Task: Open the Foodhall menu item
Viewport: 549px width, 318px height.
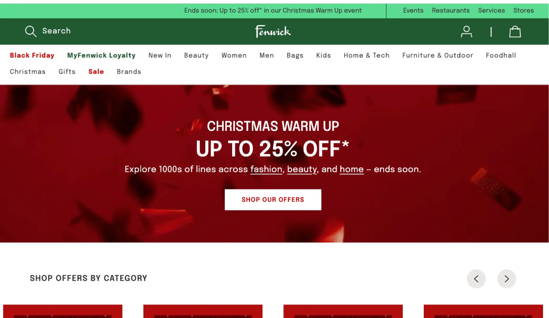Action: coord(501,55)
